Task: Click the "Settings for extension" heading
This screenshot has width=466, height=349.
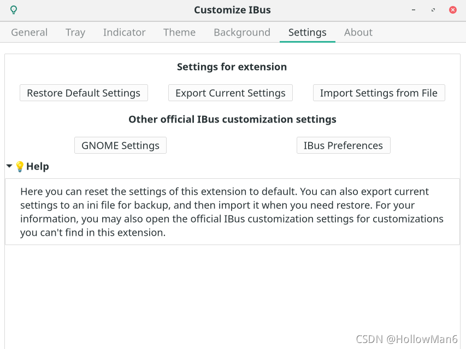Action: click(x=232, y=67)
